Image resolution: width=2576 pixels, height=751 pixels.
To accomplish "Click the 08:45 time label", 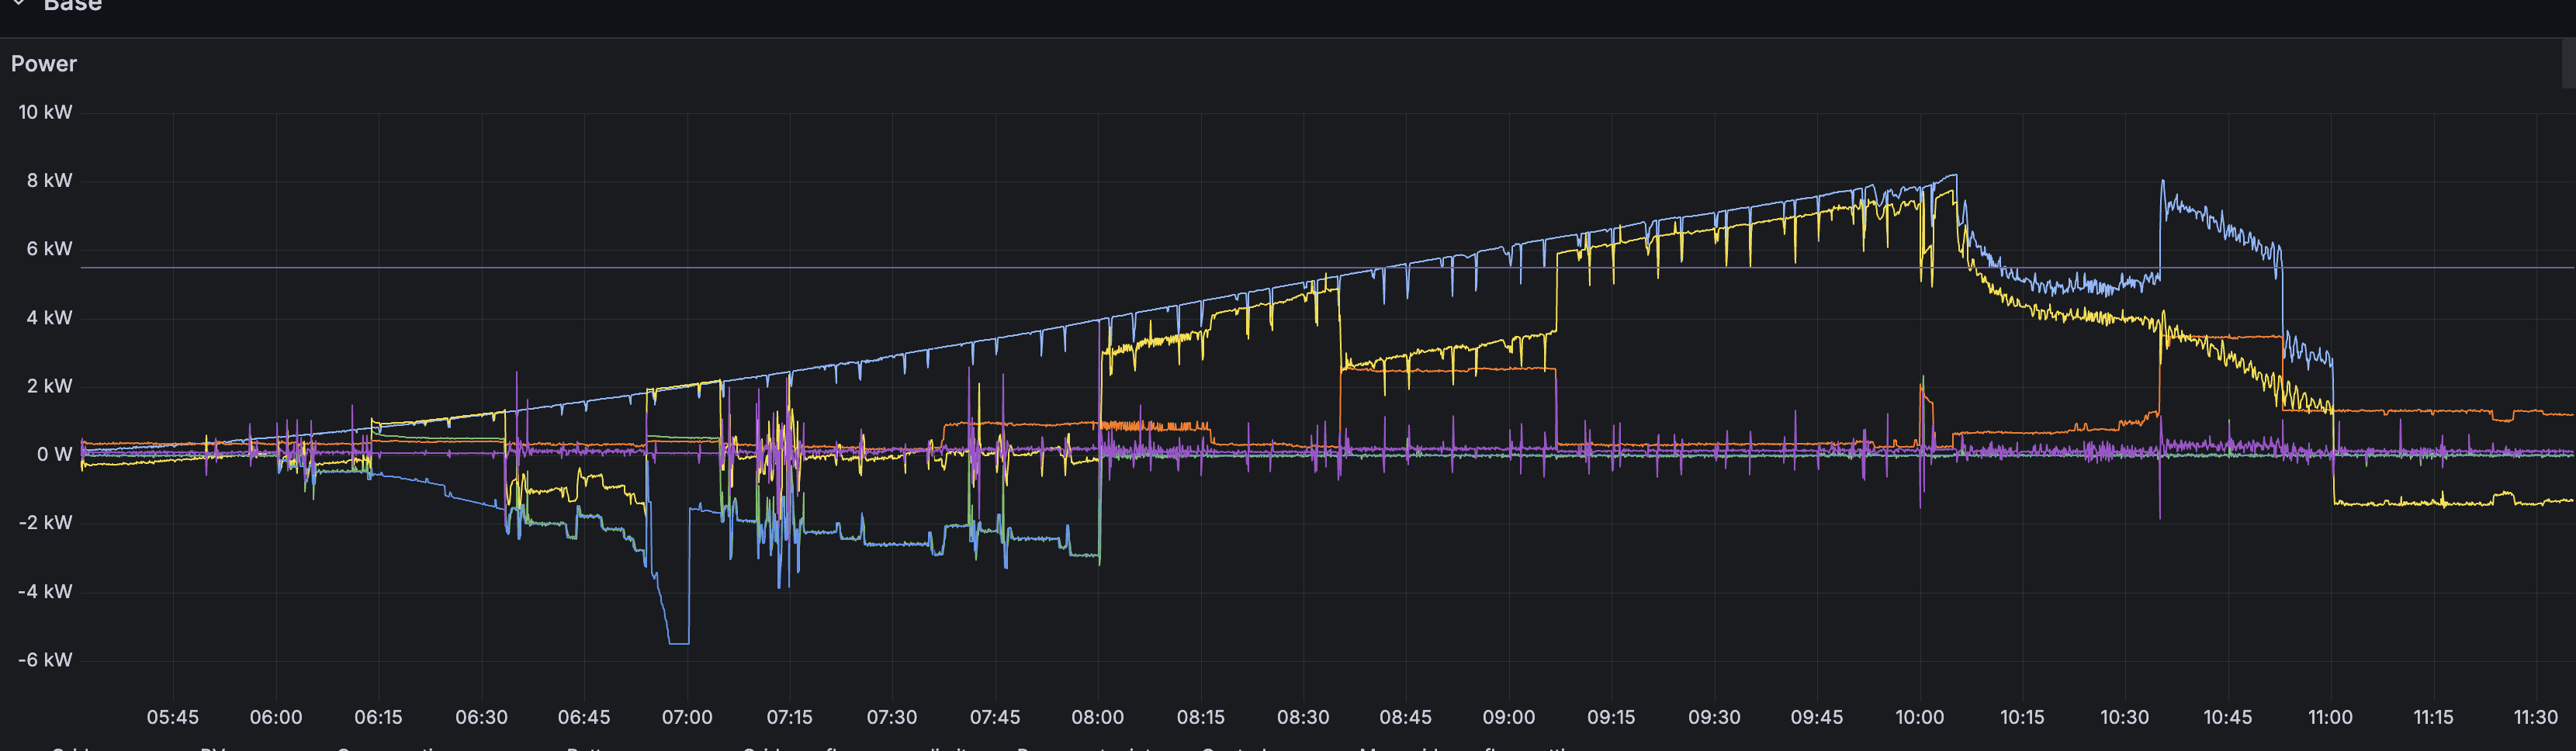I will tap(1406, 717).
